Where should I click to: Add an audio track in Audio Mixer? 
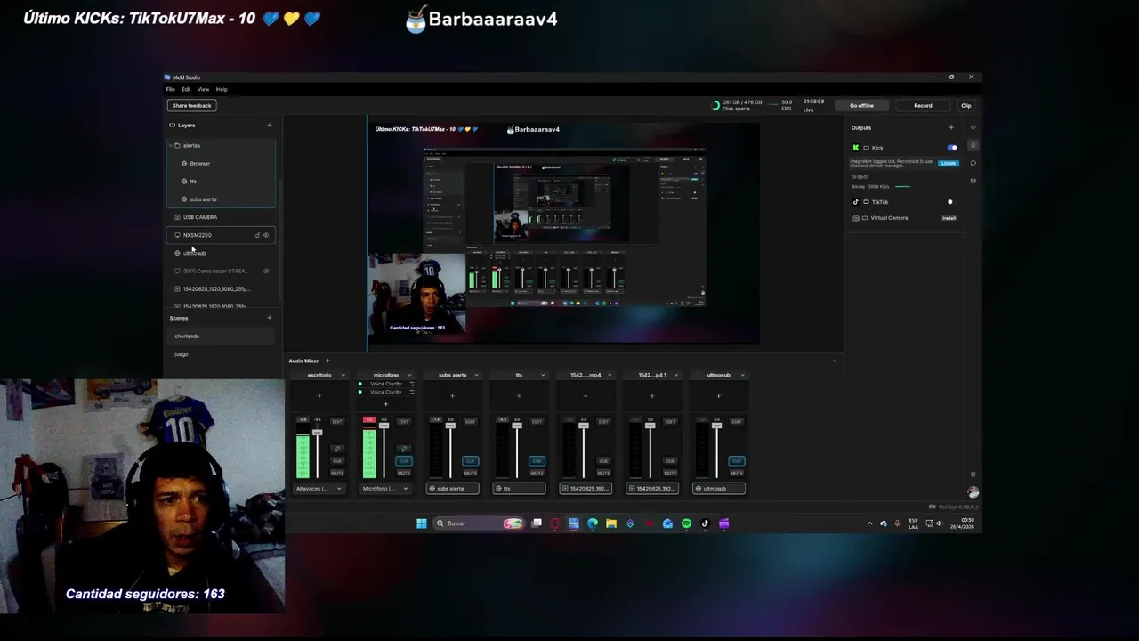tap(327, 361)
